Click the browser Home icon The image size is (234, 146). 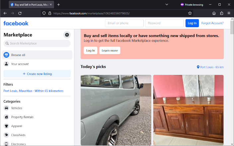click(x=214, y=13)
